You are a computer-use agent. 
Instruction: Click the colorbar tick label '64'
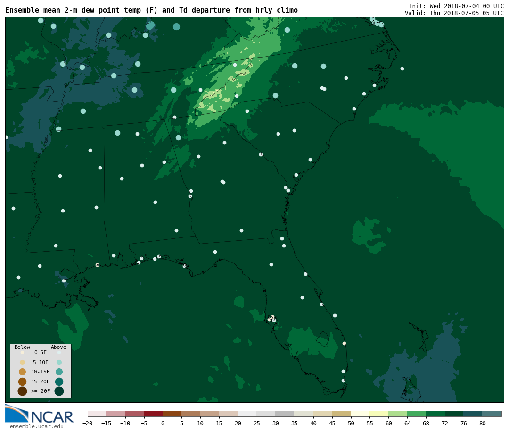pyautogui.click(x=407, y=423)
